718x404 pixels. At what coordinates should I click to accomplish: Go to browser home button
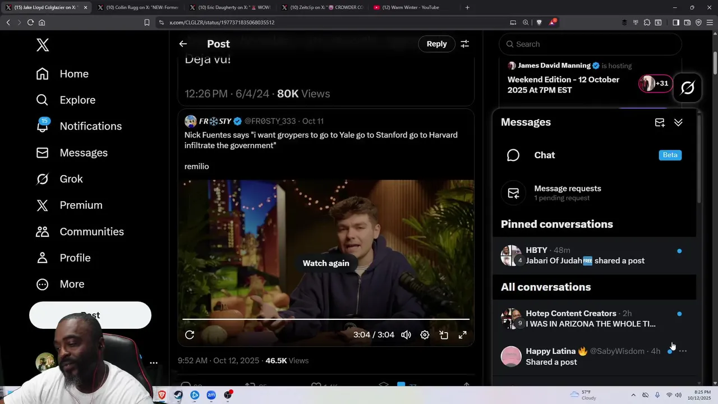click(42, 22)
